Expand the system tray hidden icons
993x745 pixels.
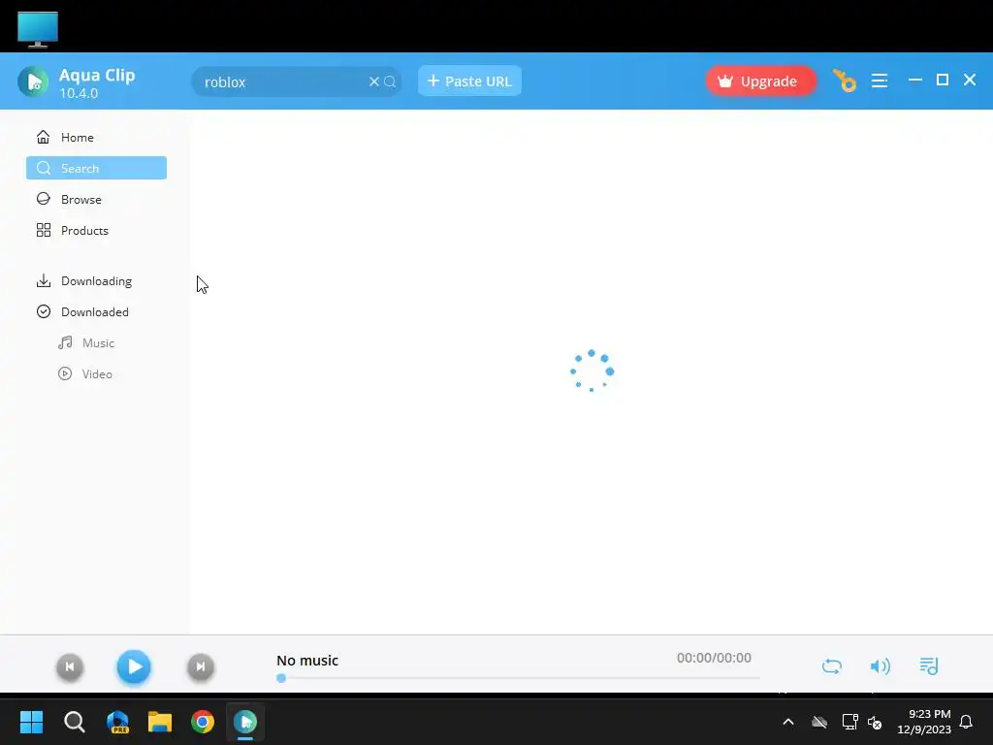pos(787,722)
